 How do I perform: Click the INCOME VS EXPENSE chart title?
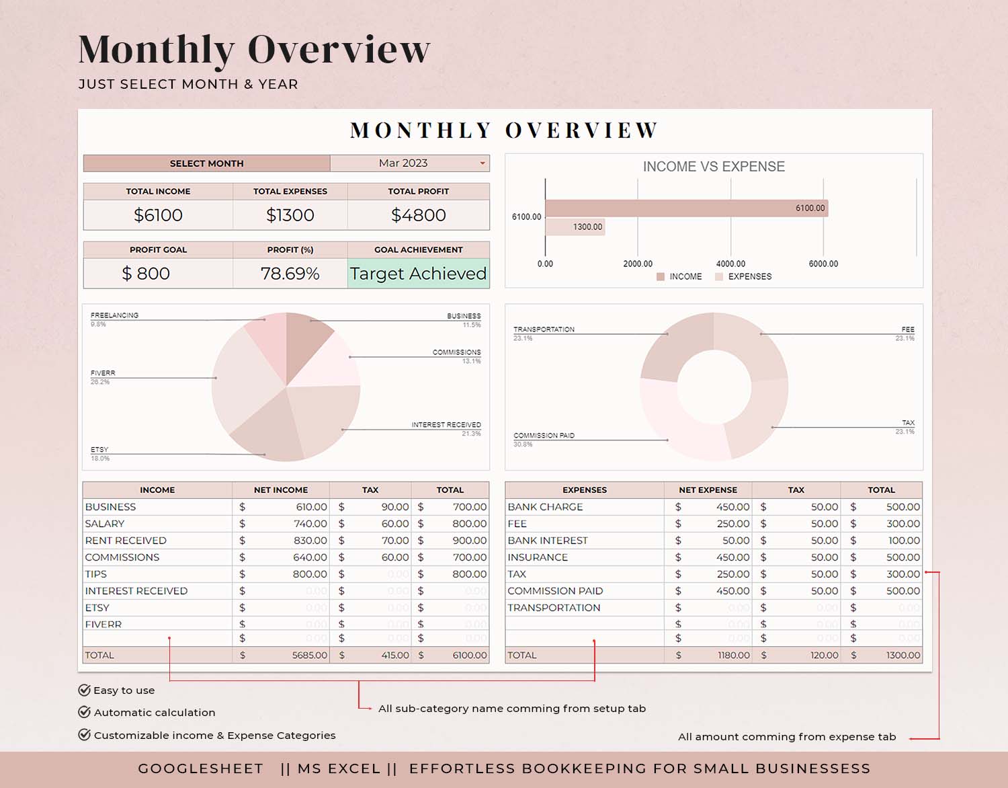click(x=714, y=167)
